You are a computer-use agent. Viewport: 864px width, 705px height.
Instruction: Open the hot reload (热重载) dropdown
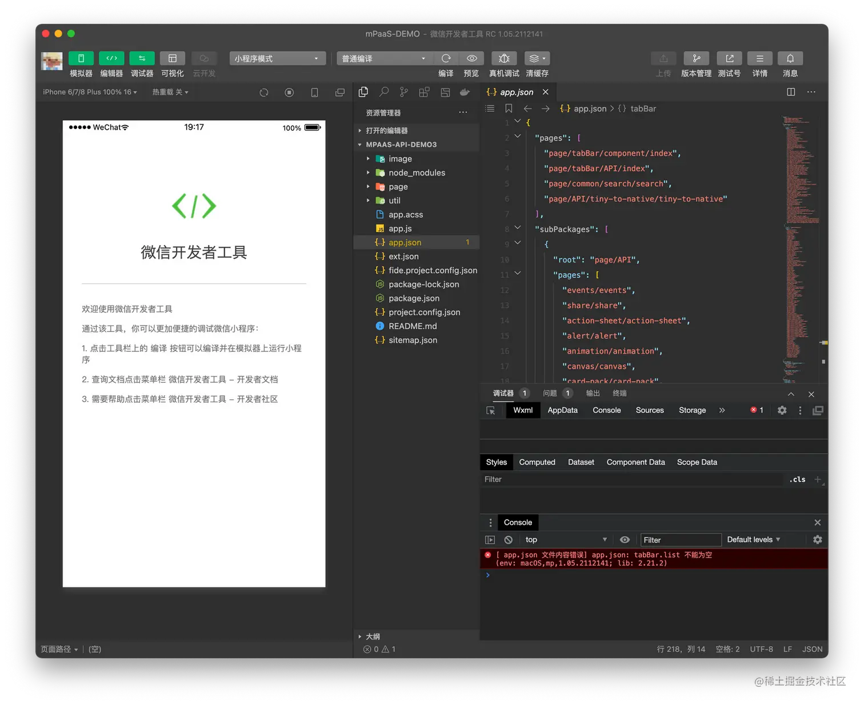tap(170, 92)
